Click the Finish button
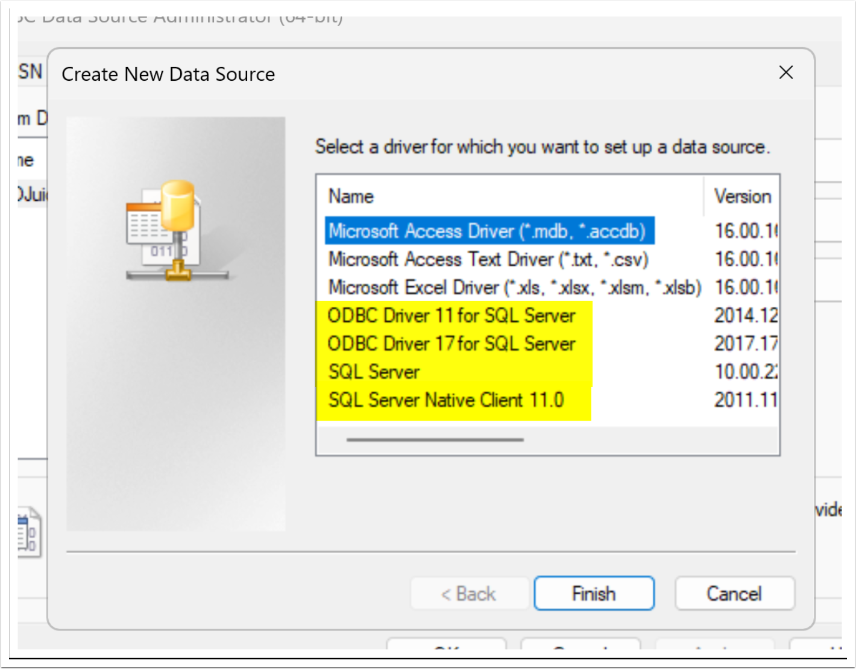This screenshot has height=669, width=856. pos(594,594)
